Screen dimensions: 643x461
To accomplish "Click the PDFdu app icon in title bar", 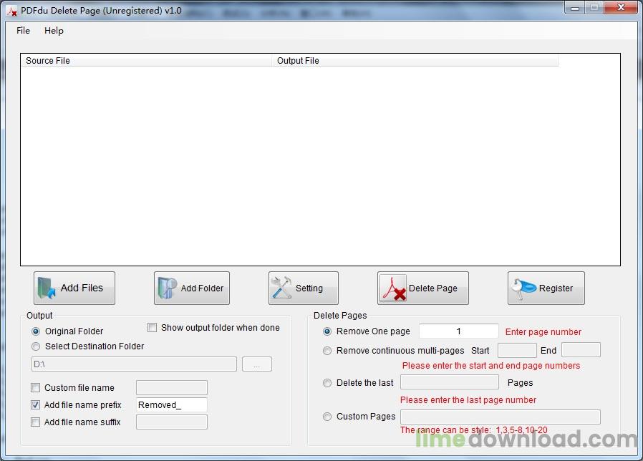I will [x=12, y=11].
